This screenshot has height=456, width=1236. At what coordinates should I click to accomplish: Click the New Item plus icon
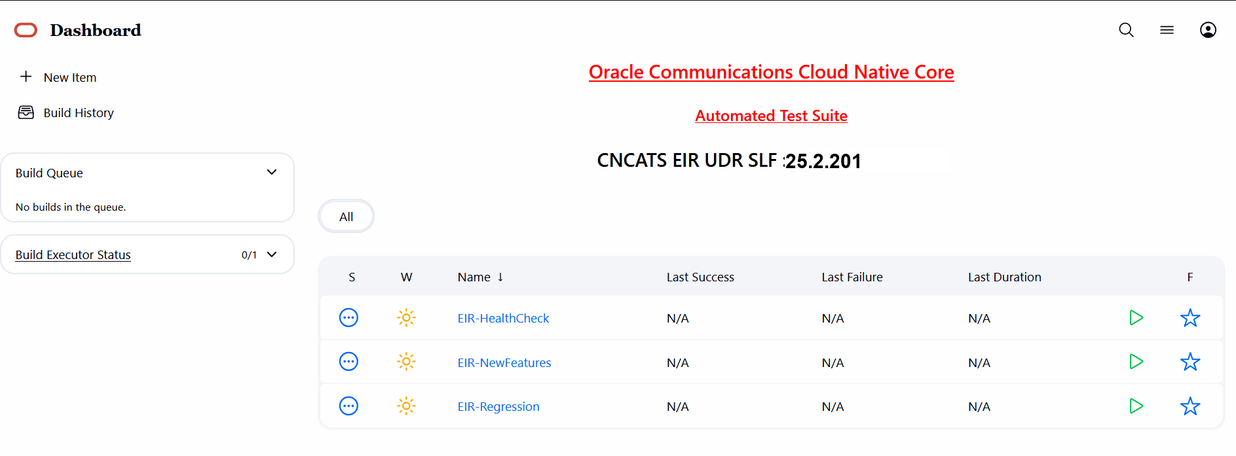click(26, 77)
